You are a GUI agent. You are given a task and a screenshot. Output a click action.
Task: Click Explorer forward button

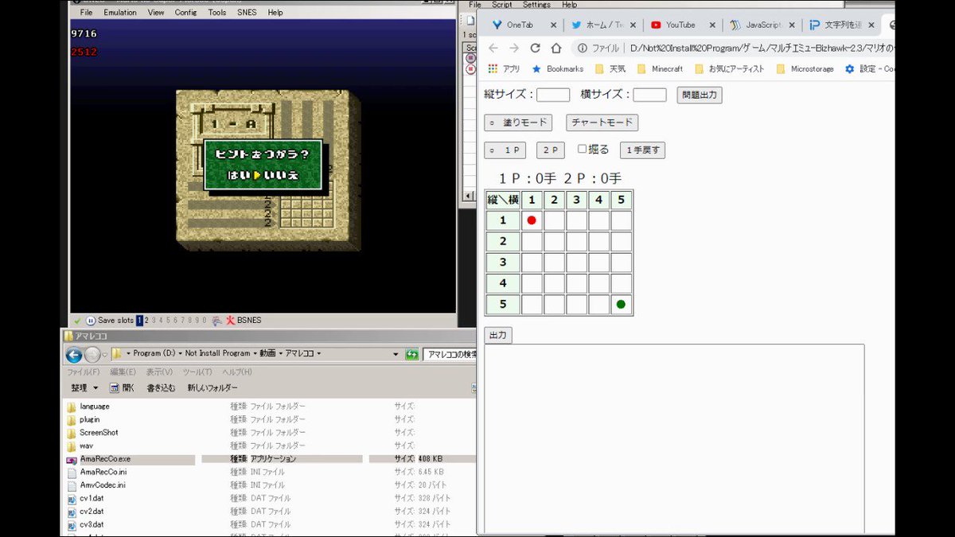click(x=92, y=355)
